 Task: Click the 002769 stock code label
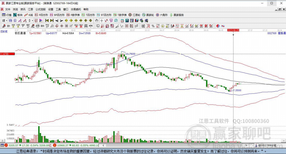[x=272, y=33]
